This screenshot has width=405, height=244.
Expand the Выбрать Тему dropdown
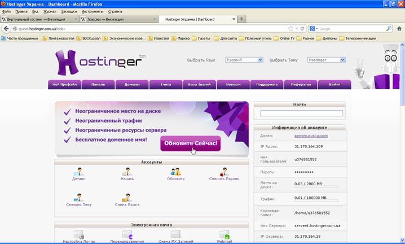325,59
